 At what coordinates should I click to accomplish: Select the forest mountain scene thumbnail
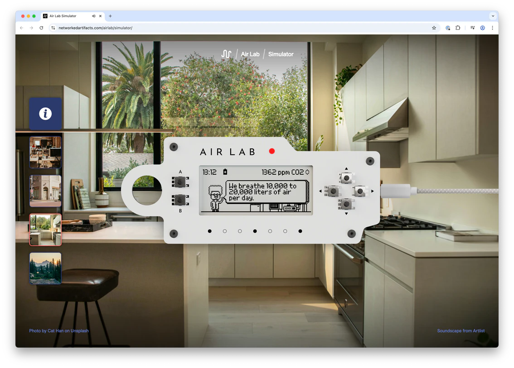(x=45, y=268)
